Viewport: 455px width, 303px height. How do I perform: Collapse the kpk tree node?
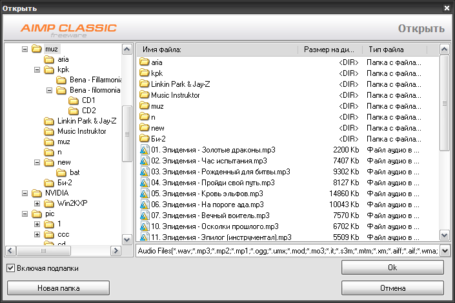point(37,69)
